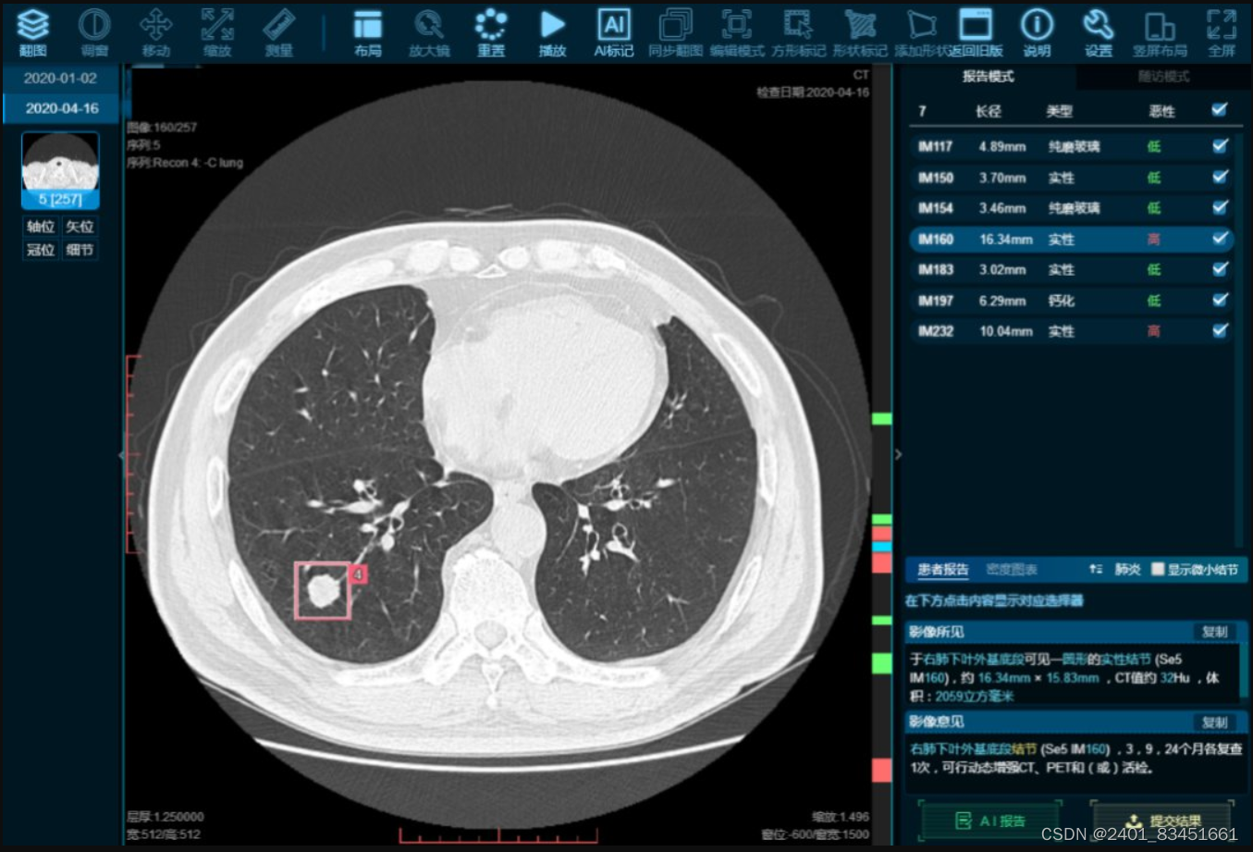Toggle the select-all checkbox in nodule header

pos(1220,110)
